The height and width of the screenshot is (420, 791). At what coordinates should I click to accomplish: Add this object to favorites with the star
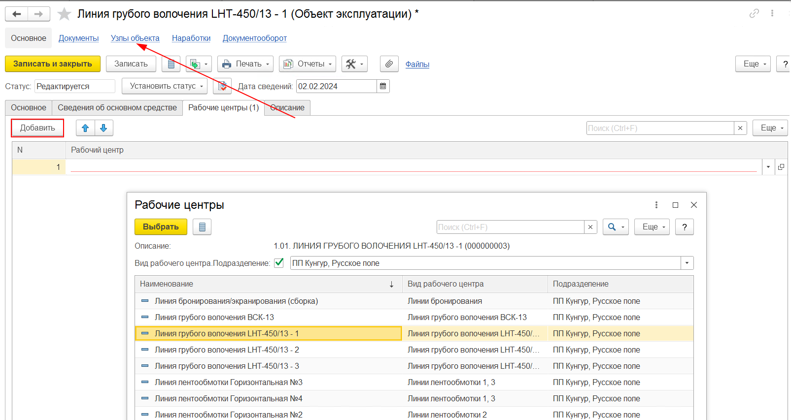tap(64, 14)
